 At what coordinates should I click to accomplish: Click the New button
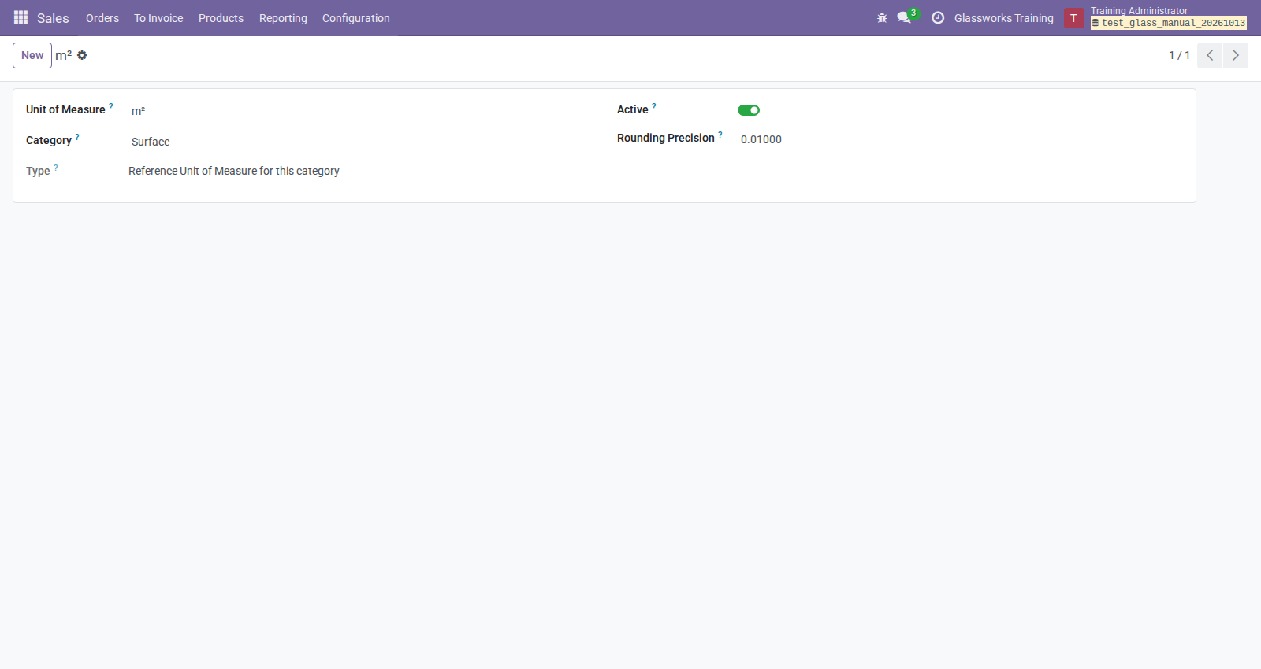coord(32,55)
